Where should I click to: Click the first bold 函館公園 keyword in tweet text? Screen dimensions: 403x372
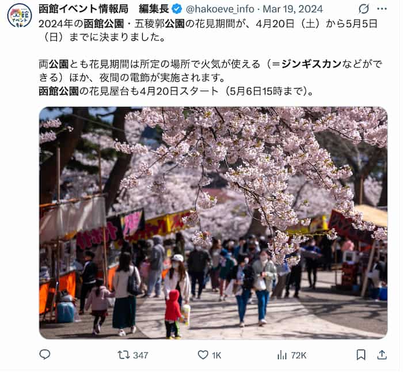pyautogui.click(x=104, y=24)
